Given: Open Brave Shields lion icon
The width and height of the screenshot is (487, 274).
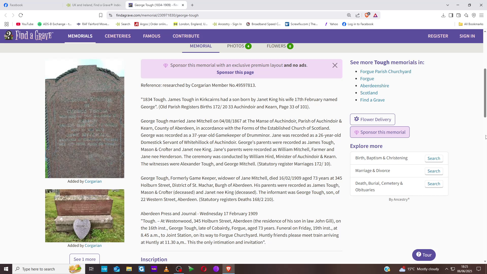Looking at the screenshot, I should pos(367,15).
